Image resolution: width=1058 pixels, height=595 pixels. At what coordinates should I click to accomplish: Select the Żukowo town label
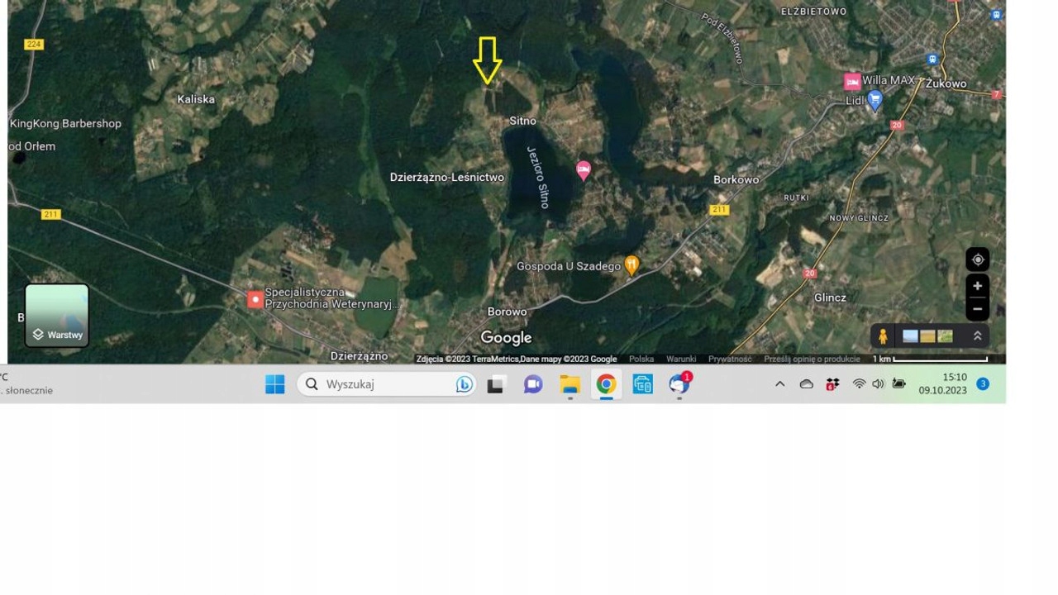(x=946, y=83)
